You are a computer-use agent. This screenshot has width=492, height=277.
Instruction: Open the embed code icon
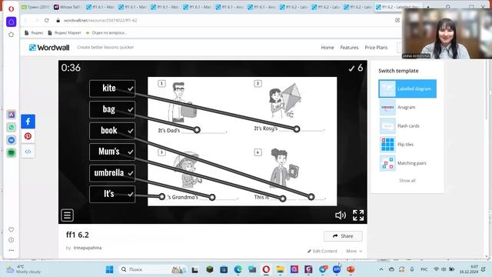(x=28, y=152)
